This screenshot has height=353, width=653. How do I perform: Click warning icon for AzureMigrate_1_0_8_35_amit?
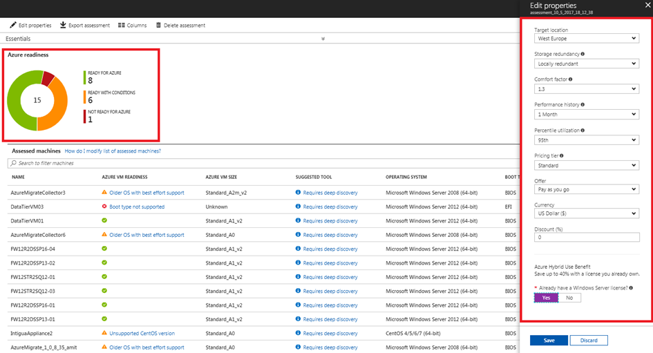(x=104, y=347)
